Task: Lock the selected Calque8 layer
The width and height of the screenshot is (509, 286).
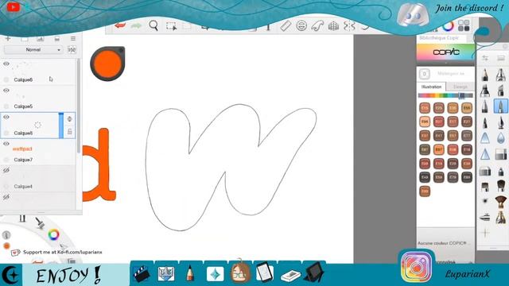Action: 69,132
